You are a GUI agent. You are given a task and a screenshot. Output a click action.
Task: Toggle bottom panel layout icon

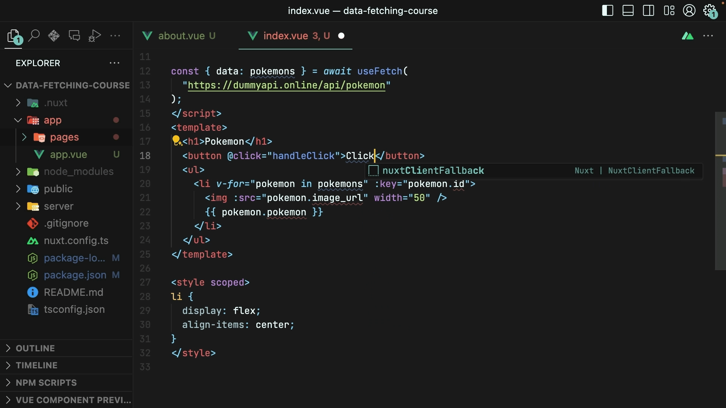point(628,11)
